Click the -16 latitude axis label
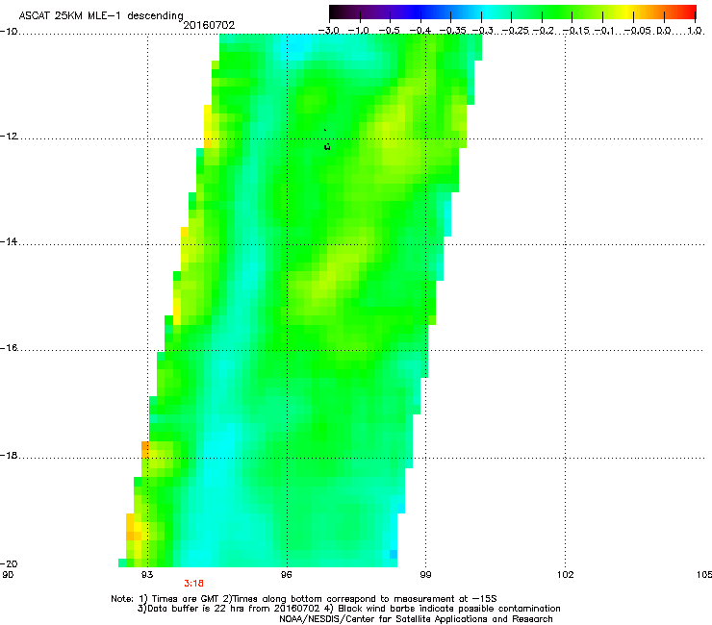The height and width of the screenshot is (625, 712). coord(9,348)
